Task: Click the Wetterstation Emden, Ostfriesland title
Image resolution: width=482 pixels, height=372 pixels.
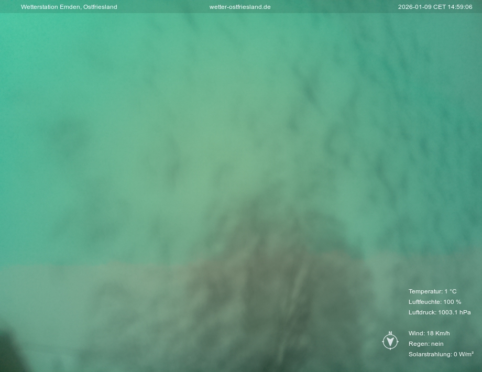Action: (69, 7)
